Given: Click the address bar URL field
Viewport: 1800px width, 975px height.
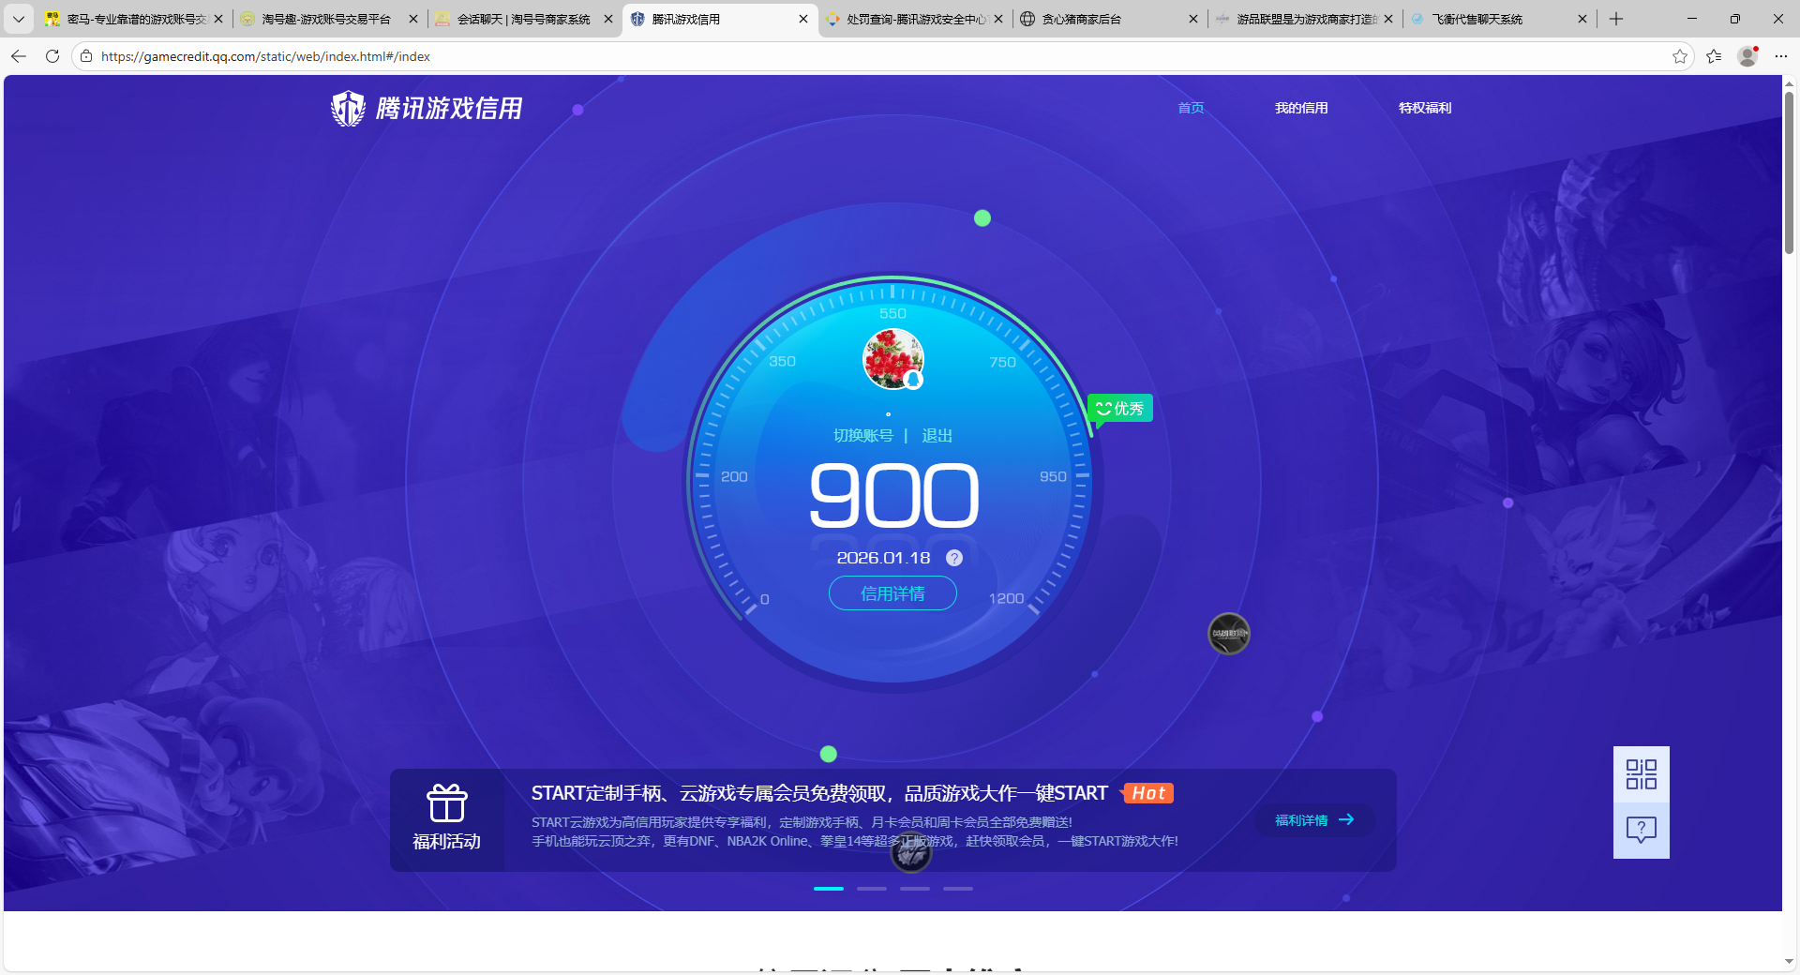Looking at the screenshot, I should [x=844, y=56].
